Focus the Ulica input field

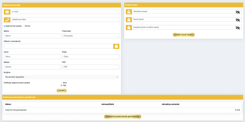click(x=32, y=57)
